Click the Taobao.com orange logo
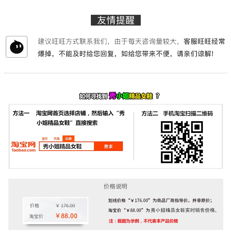This screenshot has height=239, width=231. [x=23, y=147]
